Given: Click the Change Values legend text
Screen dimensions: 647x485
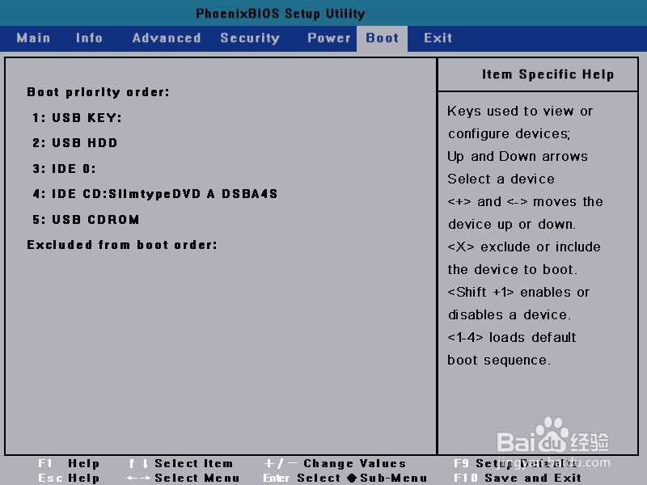Looking at the screenshot, I should (x=355, y=463).
